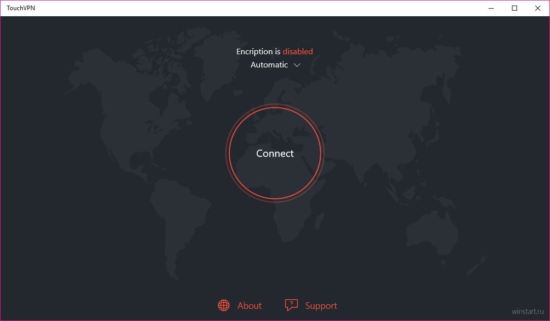Open the About page link
The height and width of the screenshot is (321, 550).
click(249, 306)
